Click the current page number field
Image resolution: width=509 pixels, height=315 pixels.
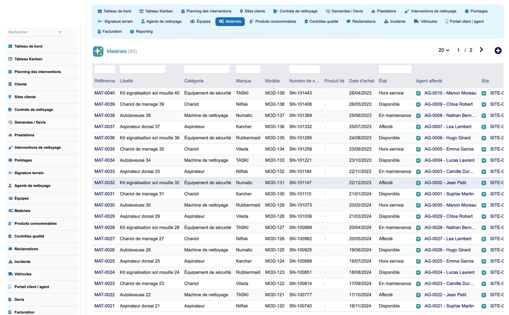[x=458, y=50]
